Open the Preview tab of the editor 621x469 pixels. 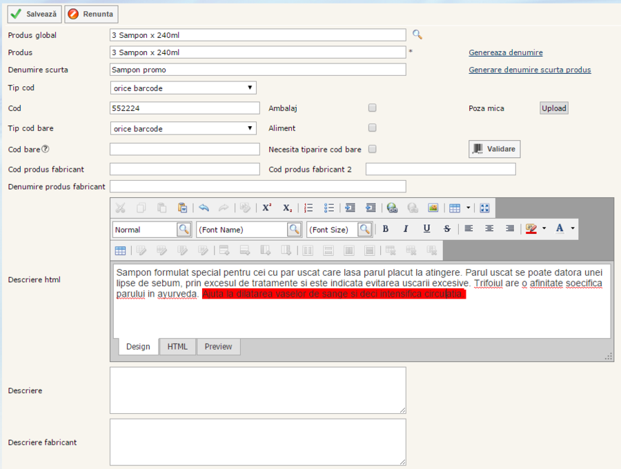click(x=218, y=347)
